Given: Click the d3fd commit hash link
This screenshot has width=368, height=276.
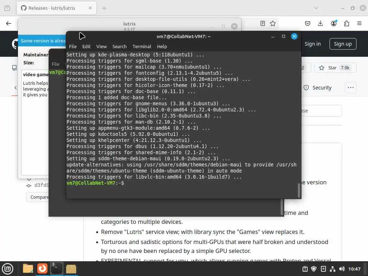Looking at the screenshot, I should tap(42, 185).
